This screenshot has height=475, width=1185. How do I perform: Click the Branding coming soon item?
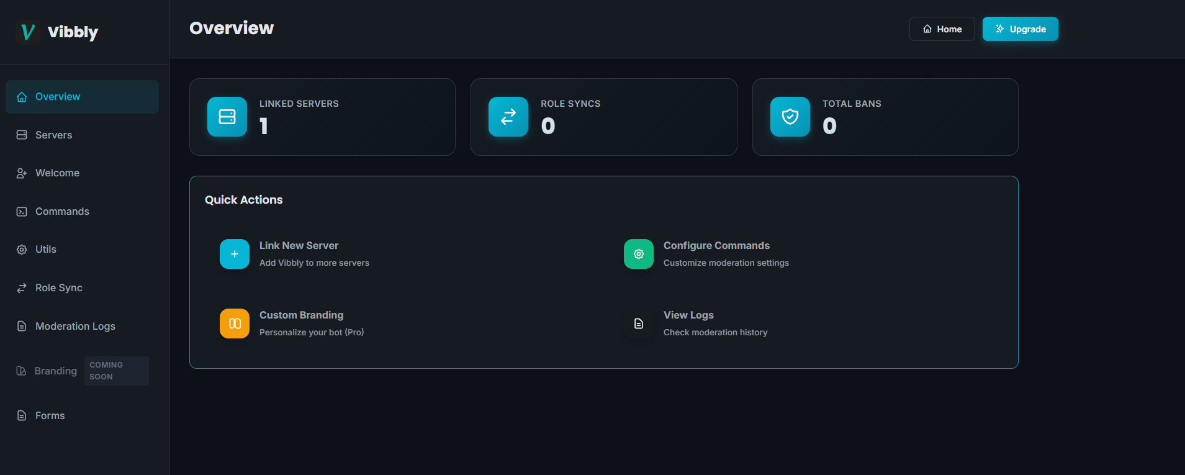pyautogui.click(x=56, y=371)
